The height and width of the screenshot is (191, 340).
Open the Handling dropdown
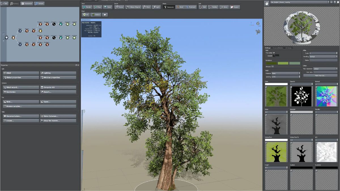point(324,57)
